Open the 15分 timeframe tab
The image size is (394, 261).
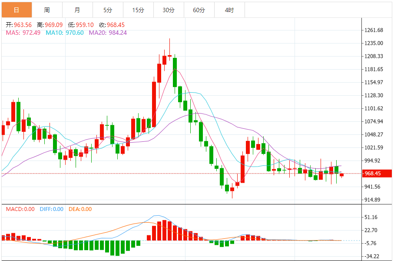pos(138,10)
